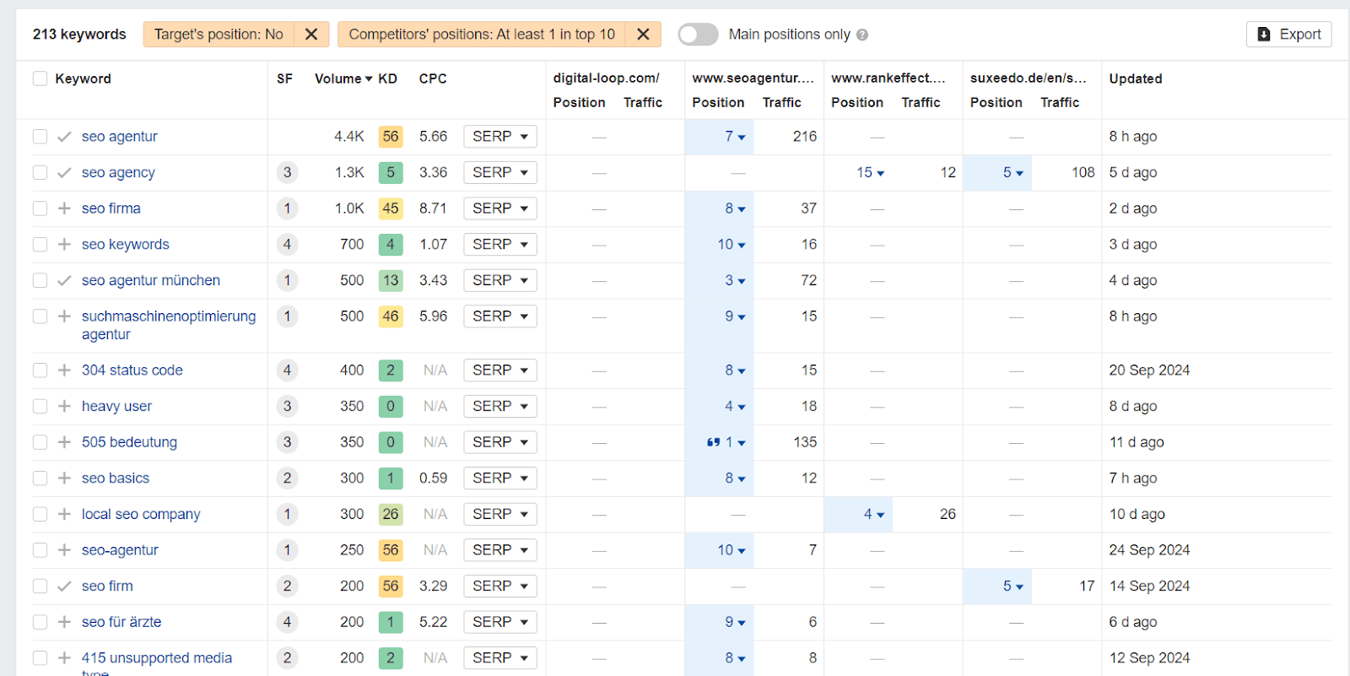Open the seo agentur keyword link
This screenshot has width=1350, height=676.
pyautogui.click(x=120, y=137)
